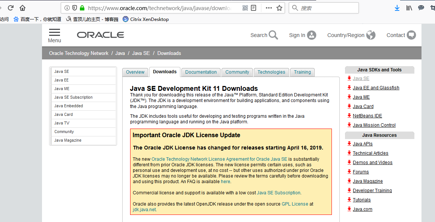435x222 pixels.
Task: Click the Baidu paw bookmark icon
Action: point(16,19)
